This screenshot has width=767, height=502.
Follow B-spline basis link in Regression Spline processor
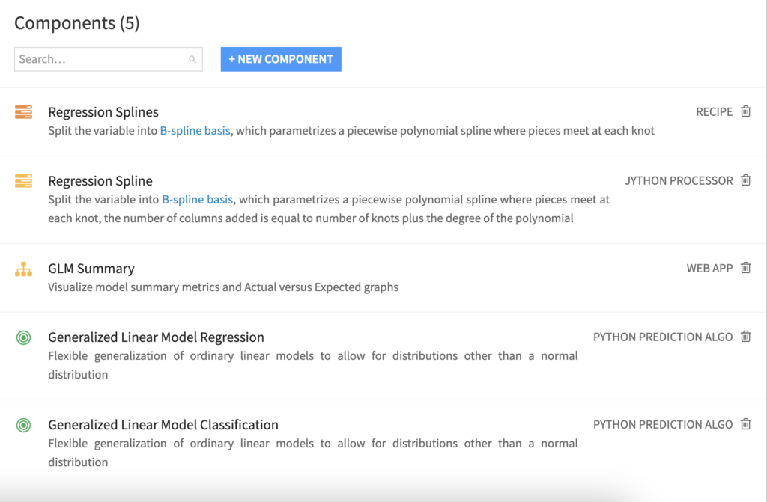(198, 200)
